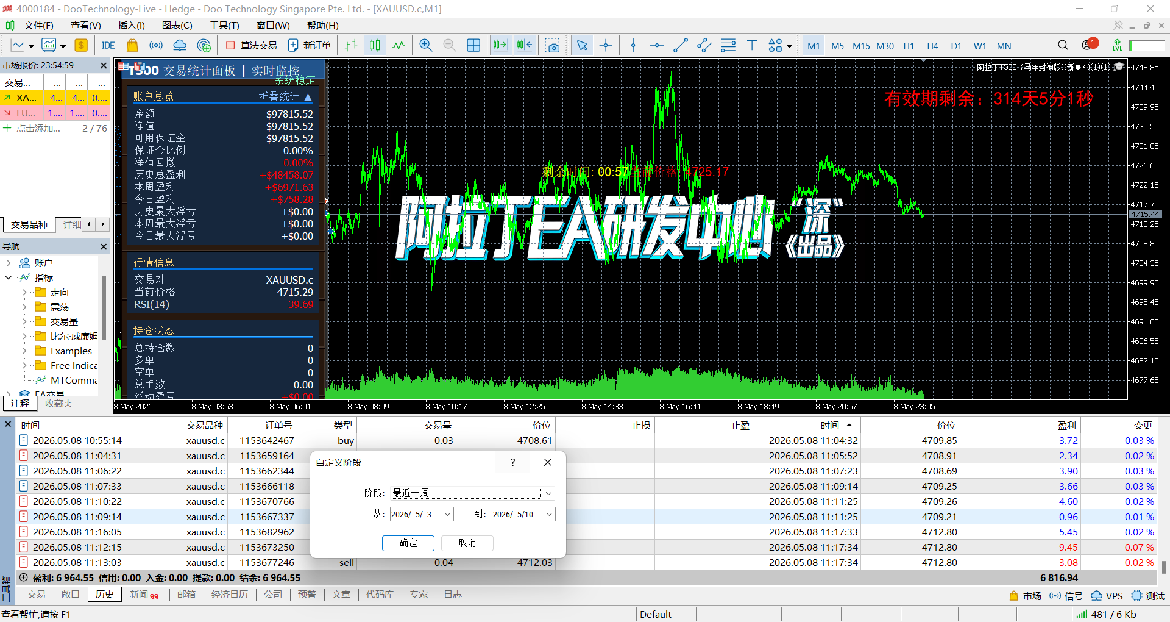Open the 插入(I) menu

pos(132,26)
